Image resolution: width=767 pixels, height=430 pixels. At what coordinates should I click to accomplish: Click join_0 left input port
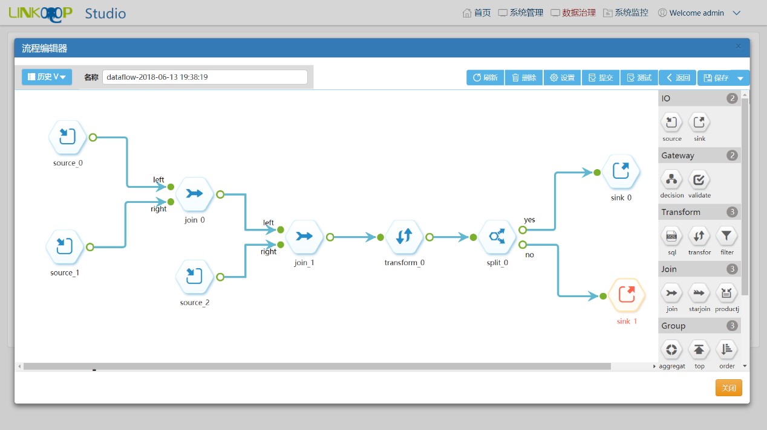pos(171,187)
